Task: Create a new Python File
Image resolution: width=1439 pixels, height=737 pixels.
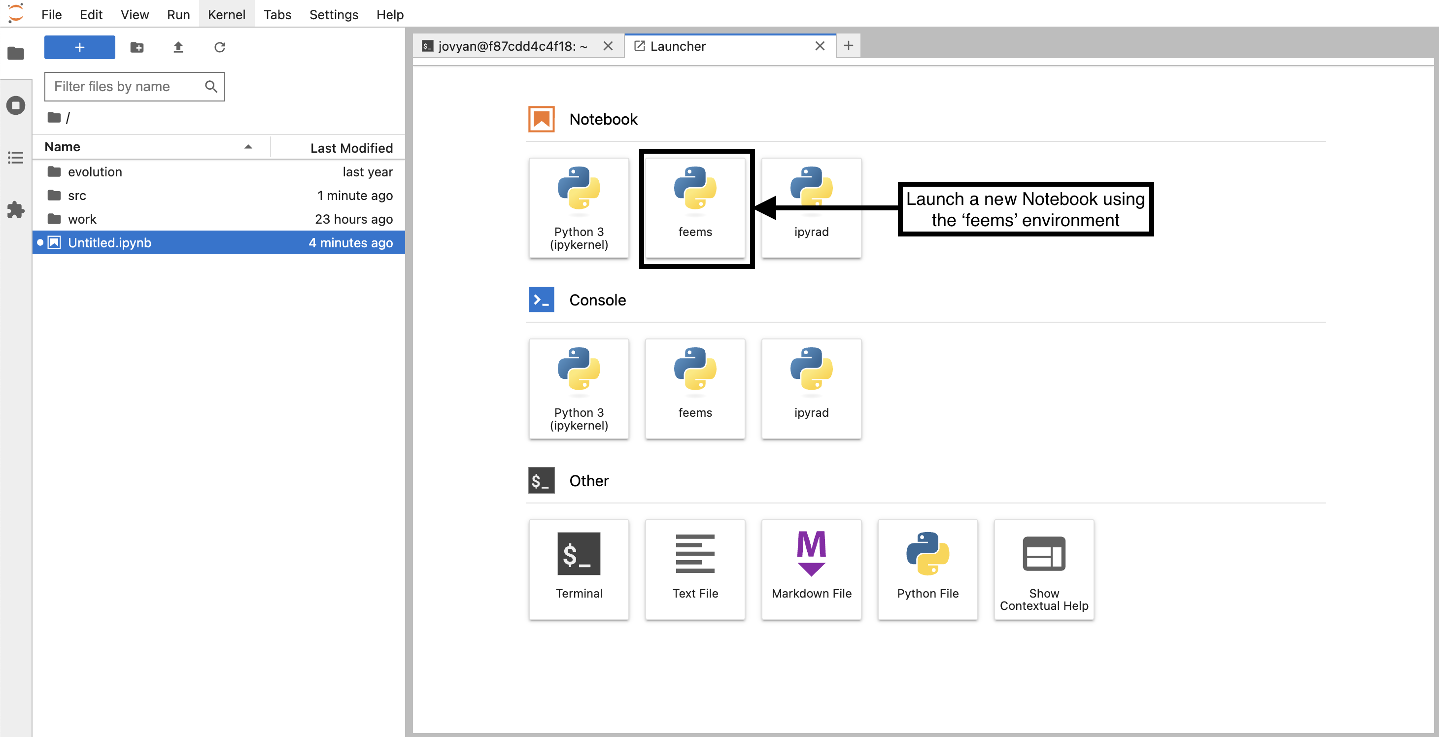Action: click(x=927, y=569)
